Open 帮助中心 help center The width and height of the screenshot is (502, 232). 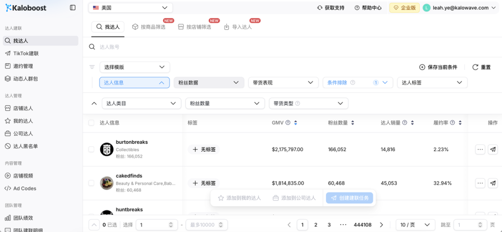pos(368,8)
